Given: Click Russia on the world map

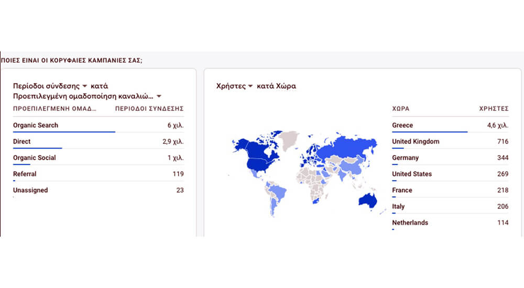Looking at the screenshot, I should click(x=347, y=147).
